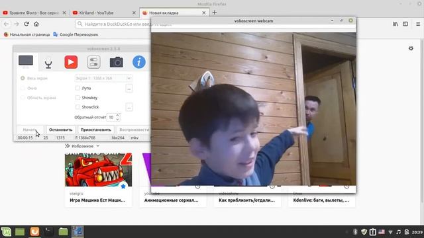Image resolution: width=424 pixels, height=238 pixels.
Task: Reload the current Firefox page
Action: coord(26,24)
